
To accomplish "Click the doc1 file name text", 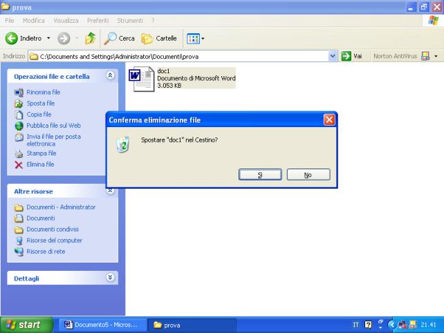I will pos(163,71).
